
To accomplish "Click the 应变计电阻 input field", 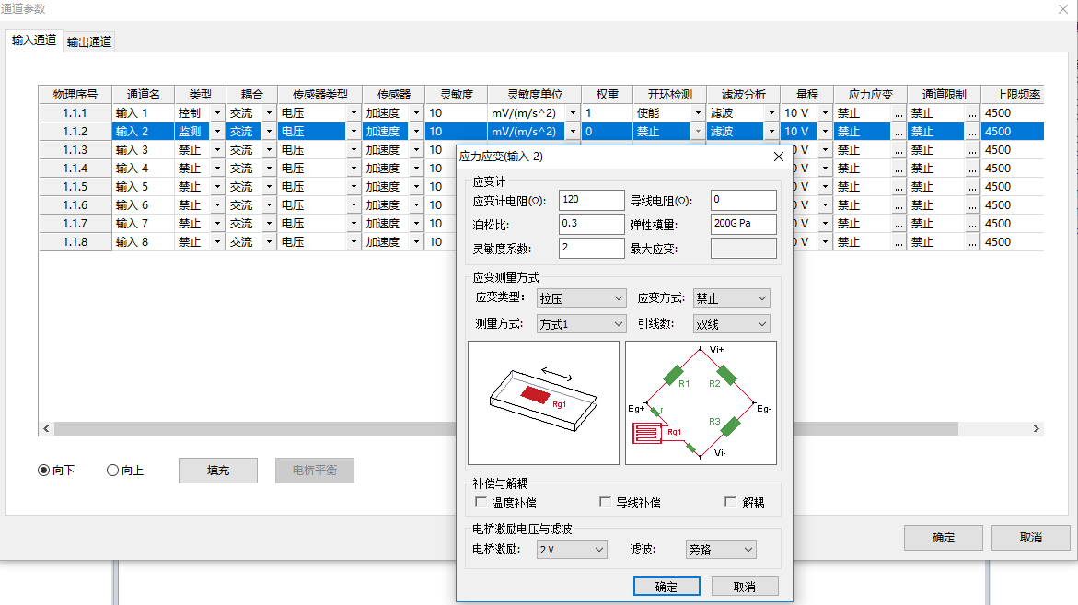I will tap(591, 200).
